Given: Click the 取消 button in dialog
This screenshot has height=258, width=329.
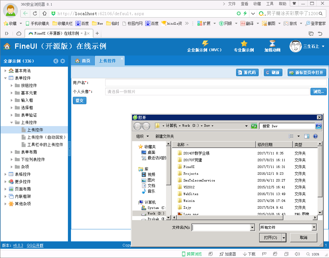Looking at the screenshot, I should pyautogui.click(x=303, y=238).
